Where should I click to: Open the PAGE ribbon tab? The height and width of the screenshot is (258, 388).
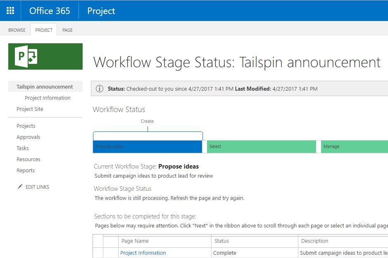[67, 30]
